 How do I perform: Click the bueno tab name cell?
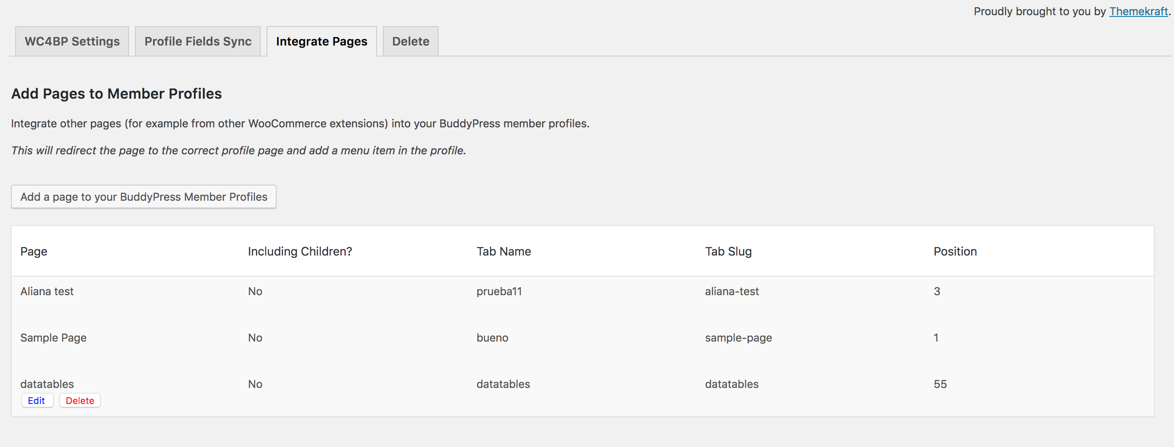tap(492, 338)
